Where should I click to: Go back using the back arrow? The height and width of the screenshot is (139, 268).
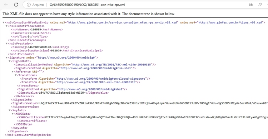6,5
